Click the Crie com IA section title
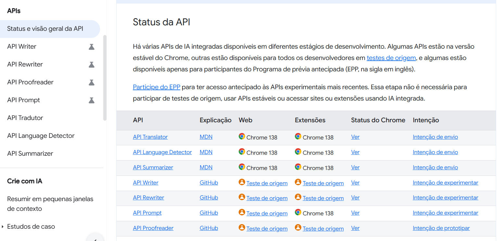503x241 pixels. pos(25,181)
